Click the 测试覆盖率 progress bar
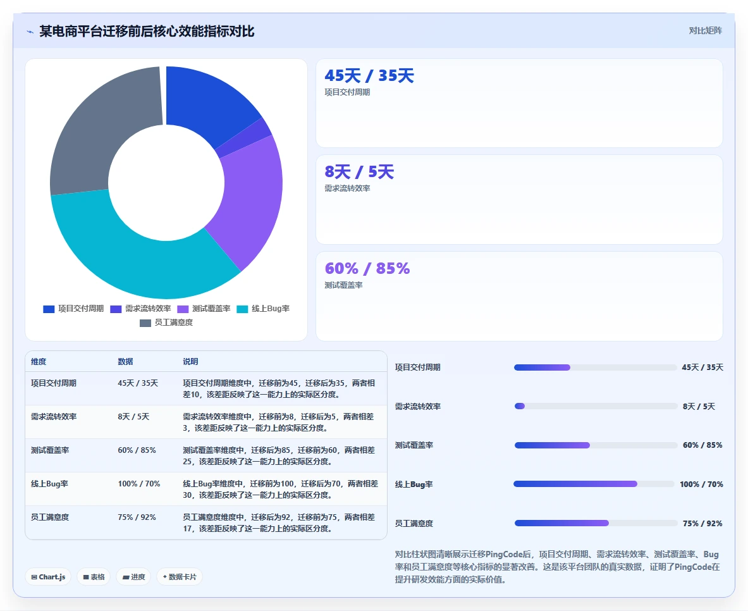This screenshot has height=611, width=748. [x=596, y=445]
